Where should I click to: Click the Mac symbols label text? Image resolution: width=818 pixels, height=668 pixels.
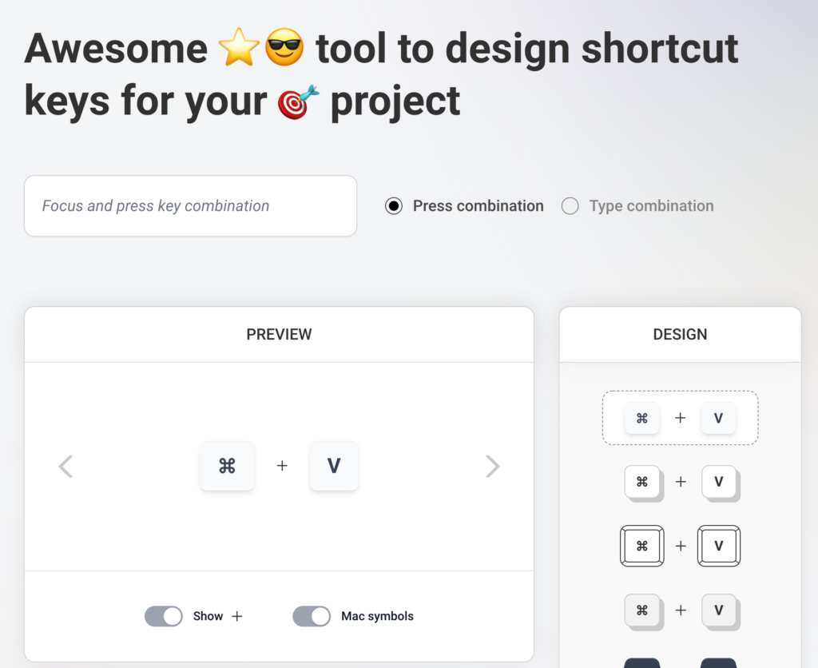coord(377,616)
